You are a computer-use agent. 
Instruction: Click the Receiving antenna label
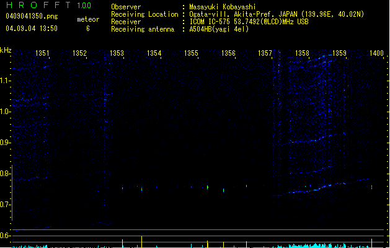tap(143, 29)
